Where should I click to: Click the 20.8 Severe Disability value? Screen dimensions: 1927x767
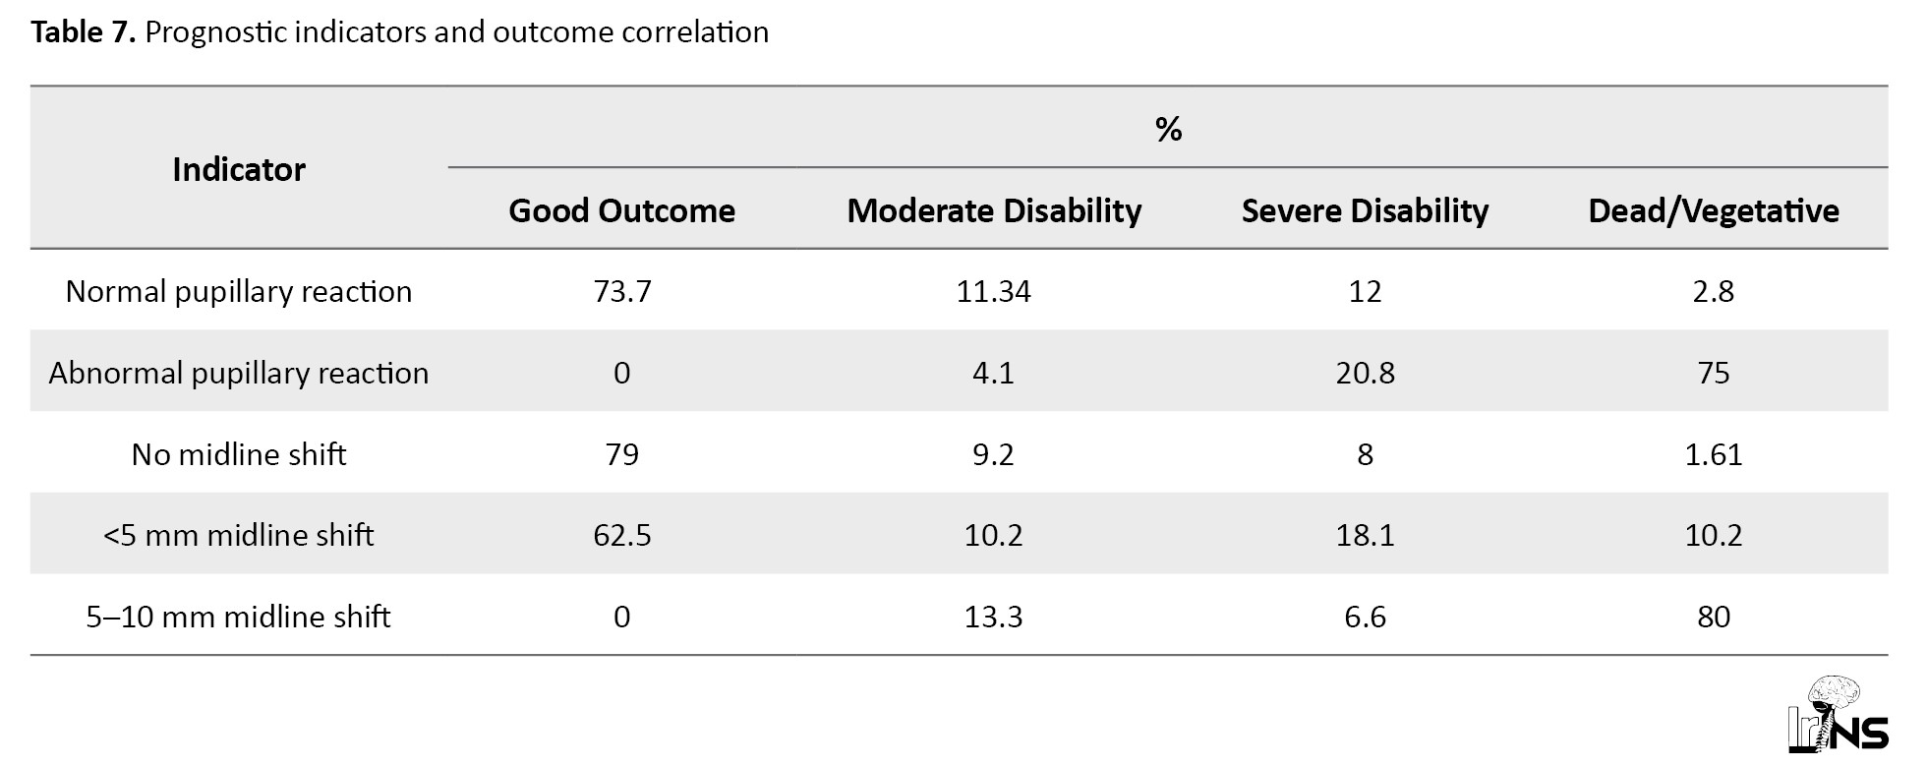click(x=1365, y=373)
